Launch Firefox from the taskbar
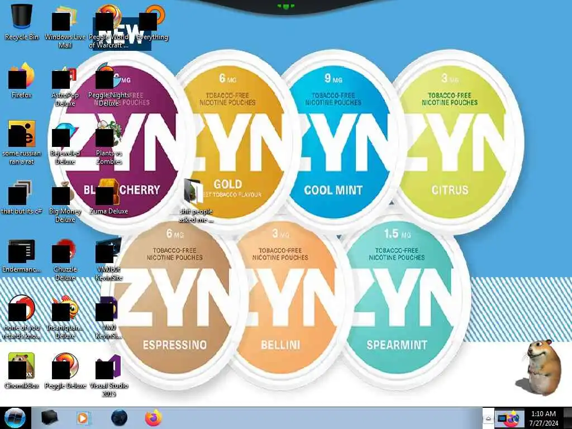Viewport: 572px width, 429px height. [154, 418]
